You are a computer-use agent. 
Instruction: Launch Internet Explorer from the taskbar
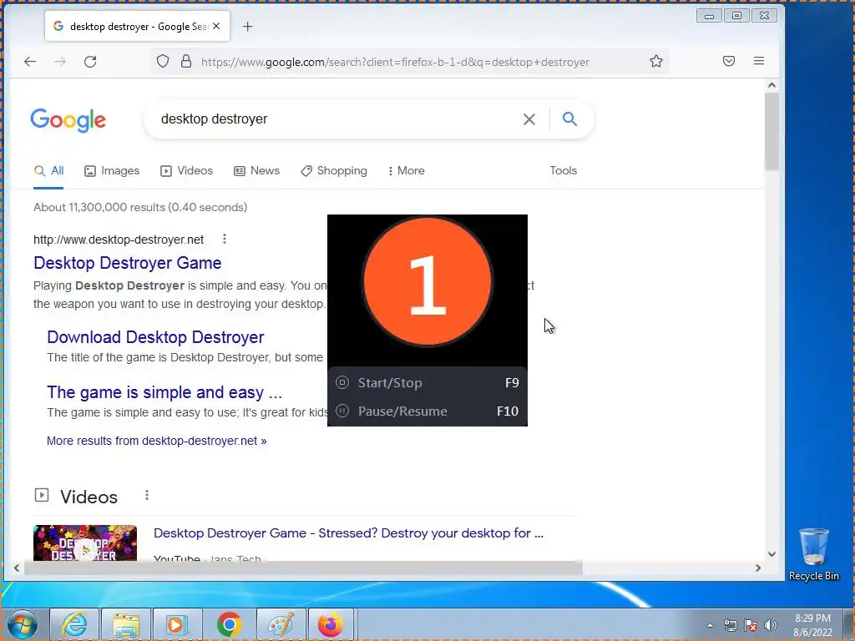pos(74,624)
